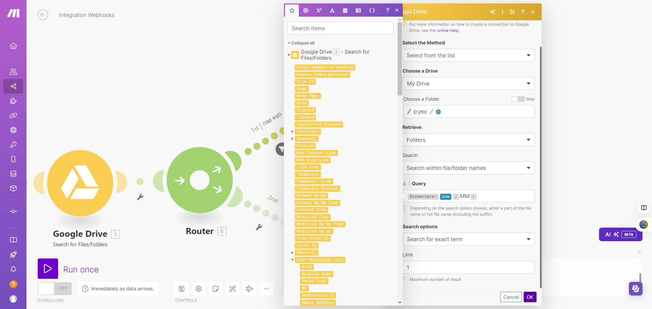The image size is (652, 309).
Task: Click the Limit input field
Action: click(x=469, y=267)
